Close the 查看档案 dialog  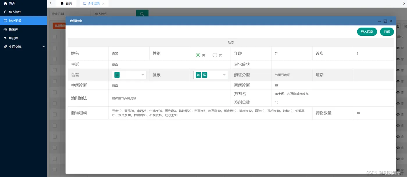tap(391, 21)
